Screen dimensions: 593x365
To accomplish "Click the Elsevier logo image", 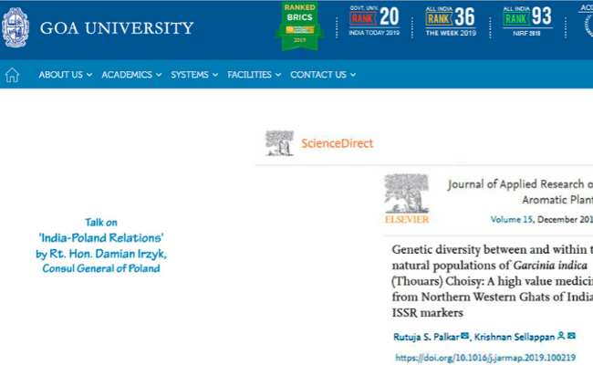I will (x=406, y=199).
